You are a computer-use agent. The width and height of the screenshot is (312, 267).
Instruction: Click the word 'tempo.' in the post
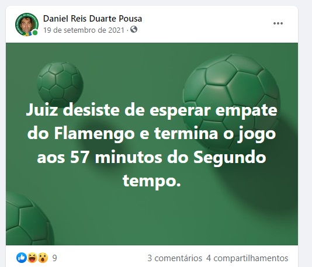click(152, 182)
